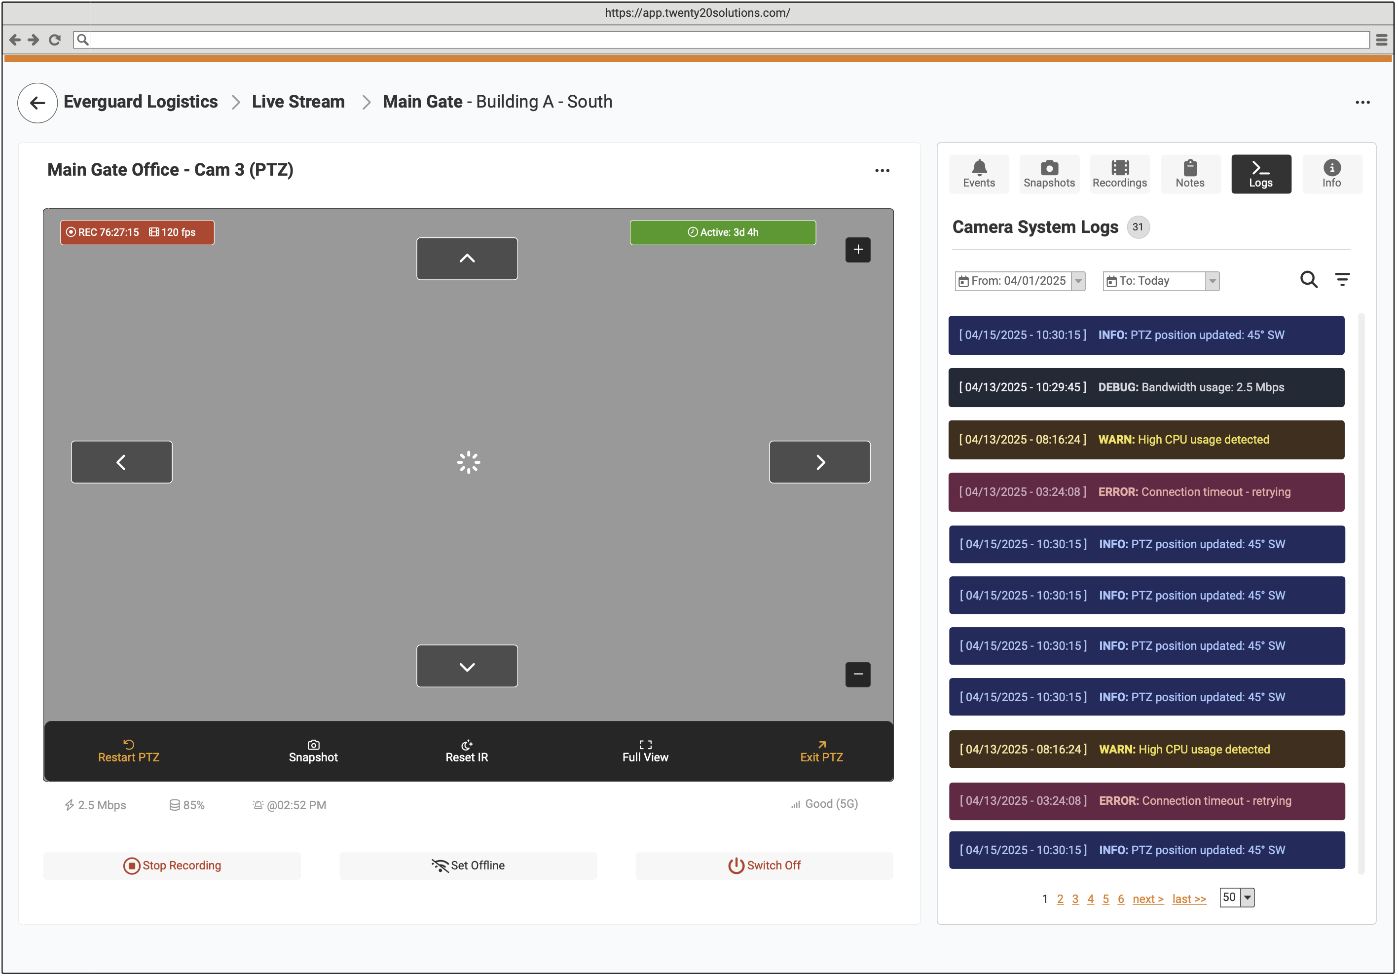Screen dimensions: 1398x977
Task: Select the Events tab
Action: tap(979, 174)
